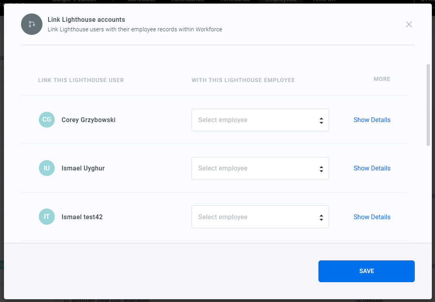Click the IU avatar for Ismael Uyghur

(47, 168)
